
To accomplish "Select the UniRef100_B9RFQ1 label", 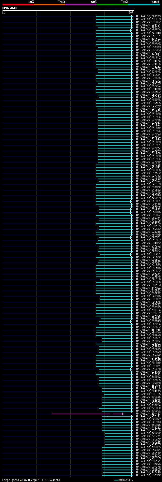I will coord(148,39).
